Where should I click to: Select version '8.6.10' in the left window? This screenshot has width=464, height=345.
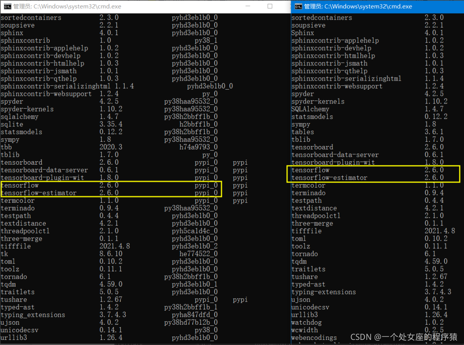[111, 254]
